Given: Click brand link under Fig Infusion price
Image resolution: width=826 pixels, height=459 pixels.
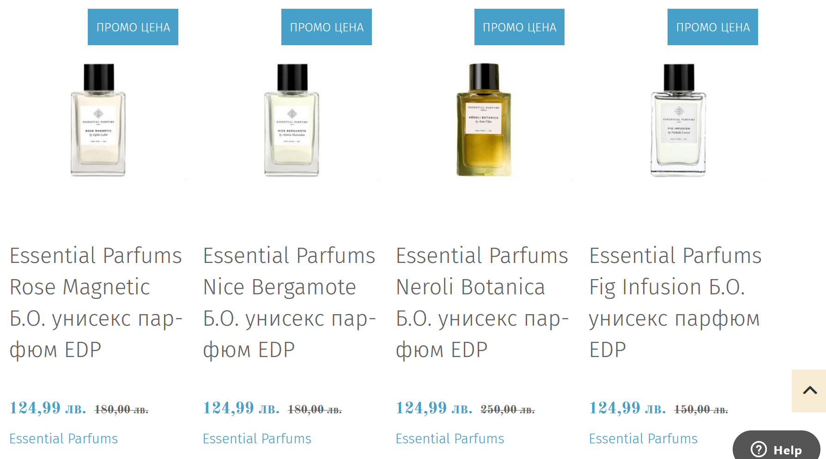Looking at the screenshot, I should pyautogui.click(x=643, y=438).
